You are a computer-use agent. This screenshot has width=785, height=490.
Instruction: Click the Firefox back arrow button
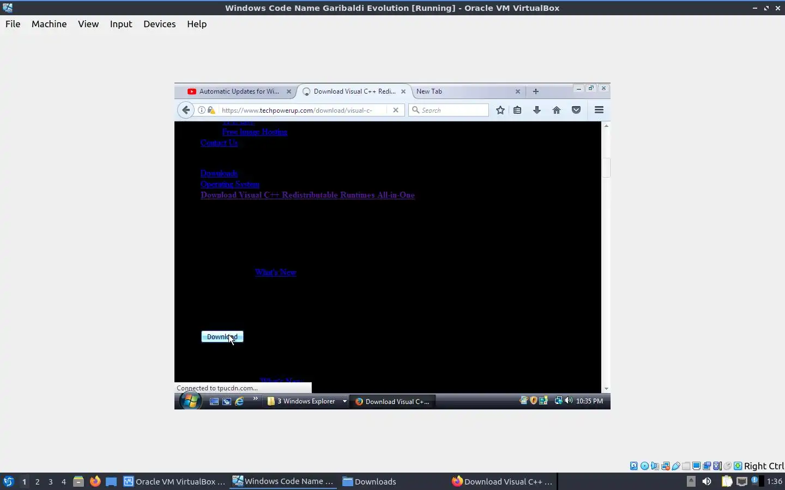click(x=186, y=110)
